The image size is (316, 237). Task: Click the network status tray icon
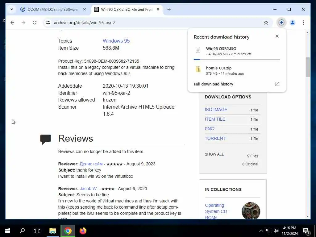pyautogui.click(x=269, y=231)
